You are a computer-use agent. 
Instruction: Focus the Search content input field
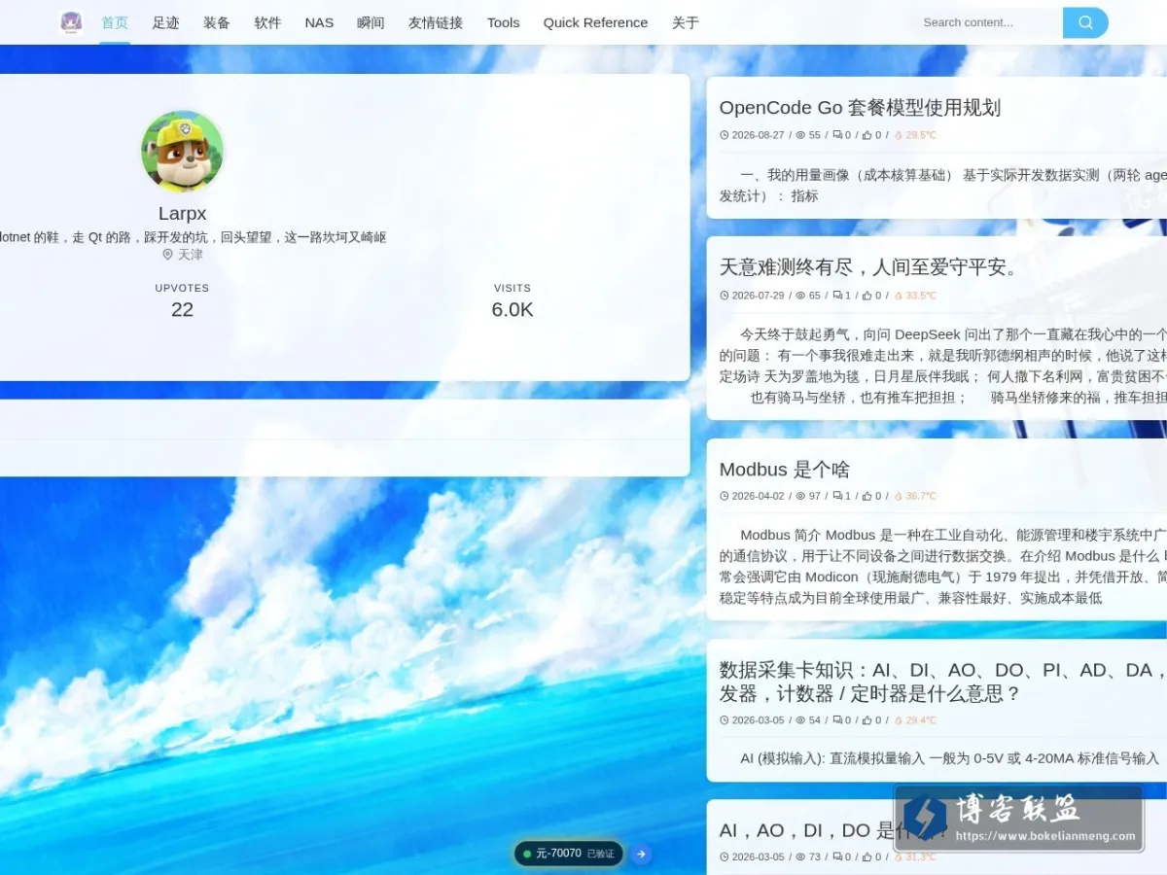(x=987, y=22)
